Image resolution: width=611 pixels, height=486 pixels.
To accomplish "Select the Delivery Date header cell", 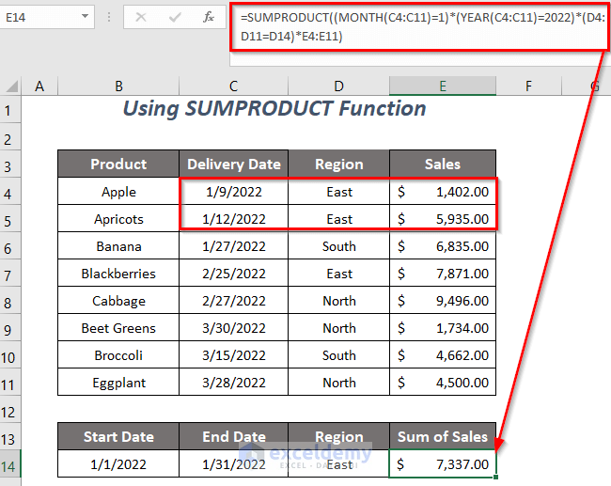I will click(233, 165).
